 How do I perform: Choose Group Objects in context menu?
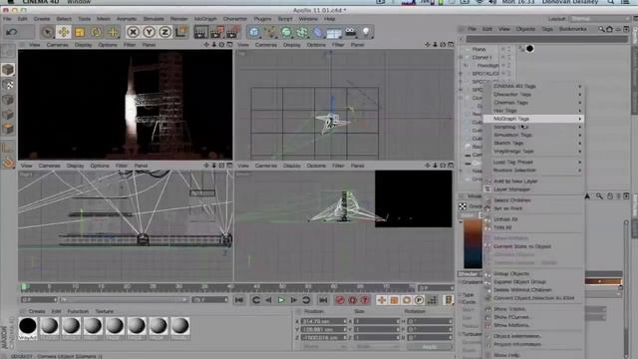tap(533, 273)
